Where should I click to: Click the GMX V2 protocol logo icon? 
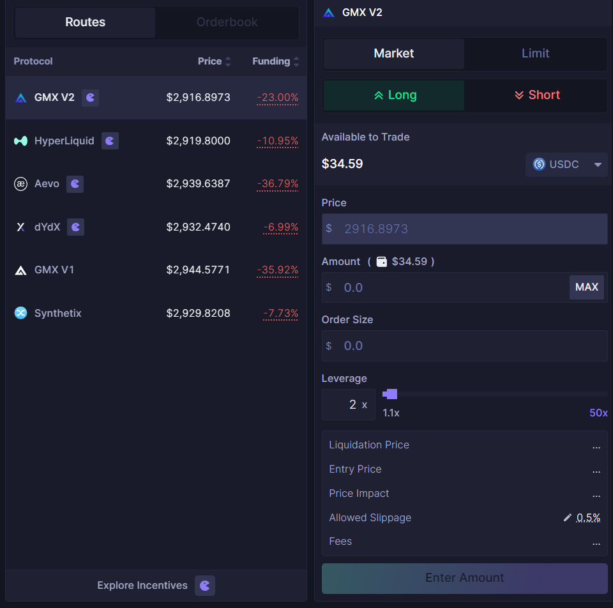pos(20,97)
